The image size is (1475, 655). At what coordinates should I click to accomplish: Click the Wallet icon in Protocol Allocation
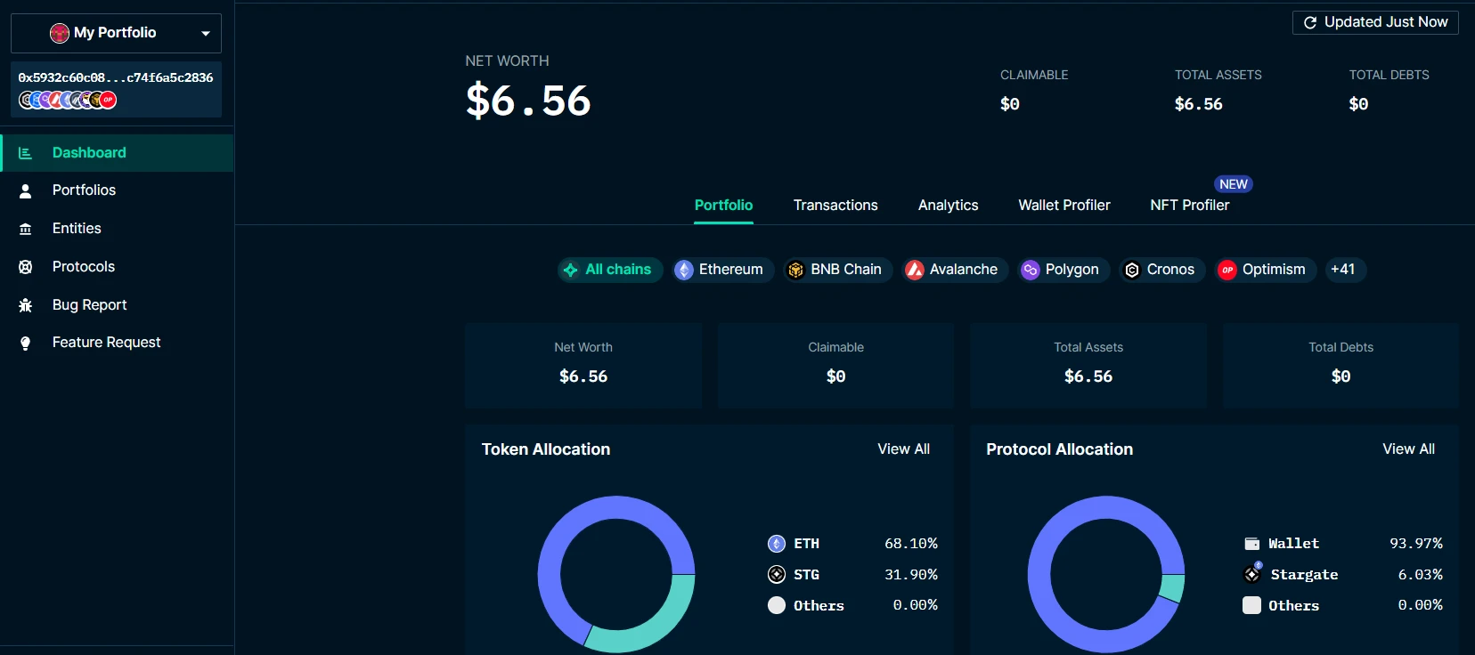coord(1251,544)
